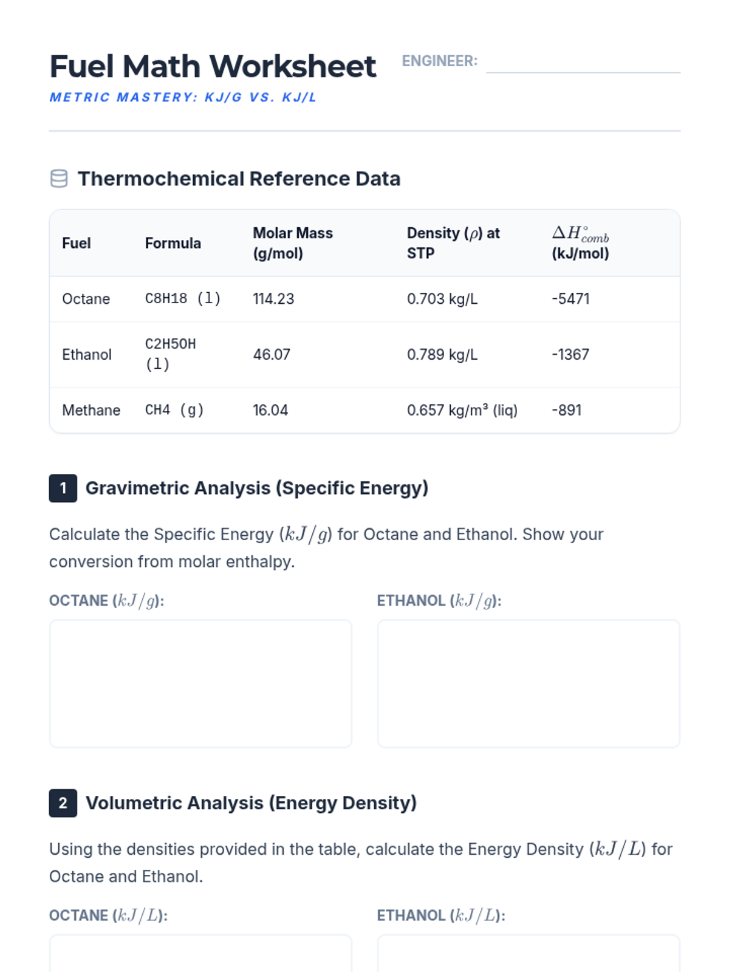The image size is (729, 972).
Task: Click the Ethanol kJ/g answer box
Action: (529, 683)
